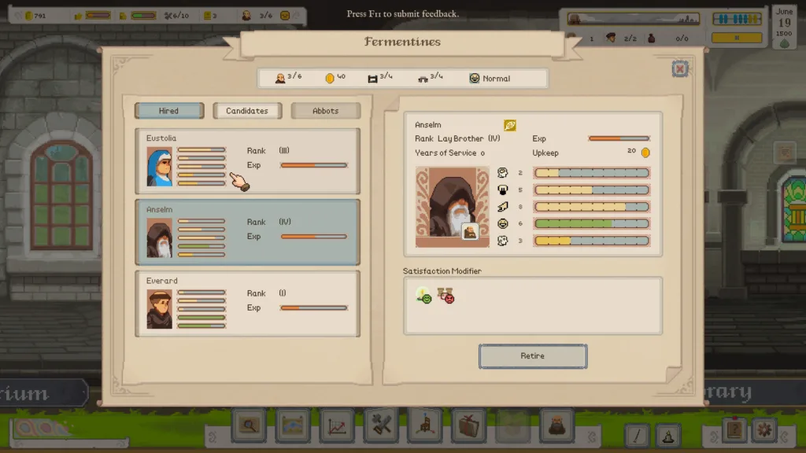Switch to the Abbots tab
This screenshot has width=806, height=453.
(325, 110)
